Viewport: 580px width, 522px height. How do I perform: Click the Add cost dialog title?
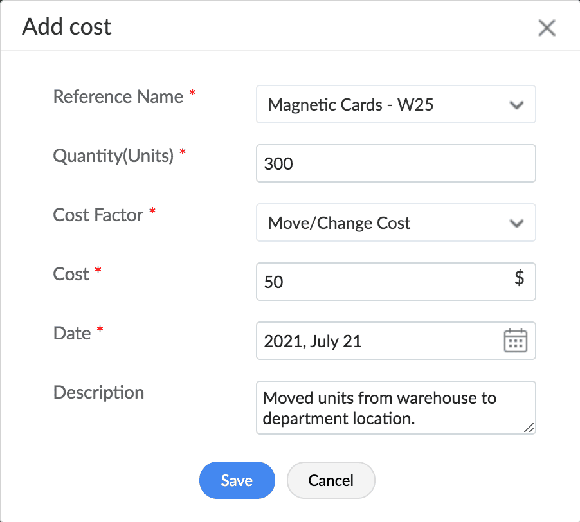[x=67, y=27]
